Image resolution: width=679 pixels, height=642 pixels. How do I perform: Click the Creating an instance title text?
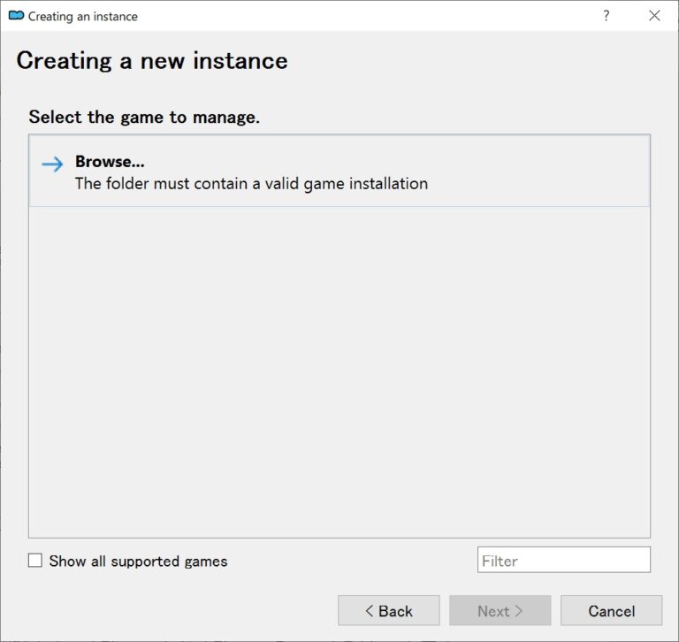click(x=83, y=16)
